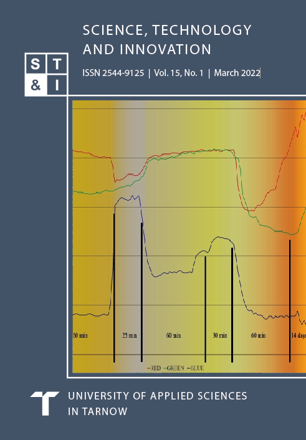
Task: Click the GREEN legend entry
Action: coord(174,368)
